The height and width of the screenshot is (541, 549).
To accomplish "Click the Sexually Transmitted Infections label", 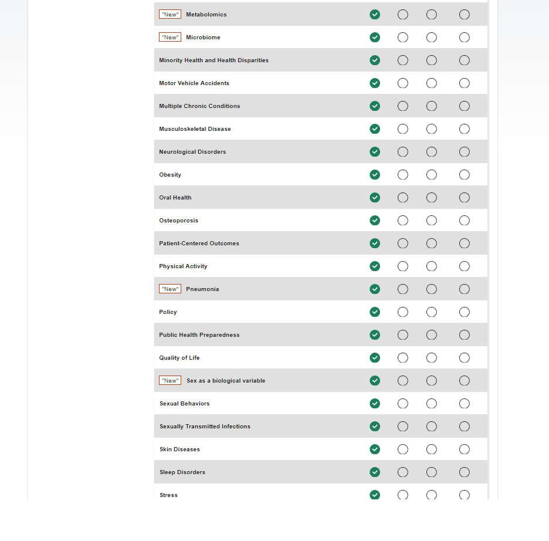I will [205, 427].
